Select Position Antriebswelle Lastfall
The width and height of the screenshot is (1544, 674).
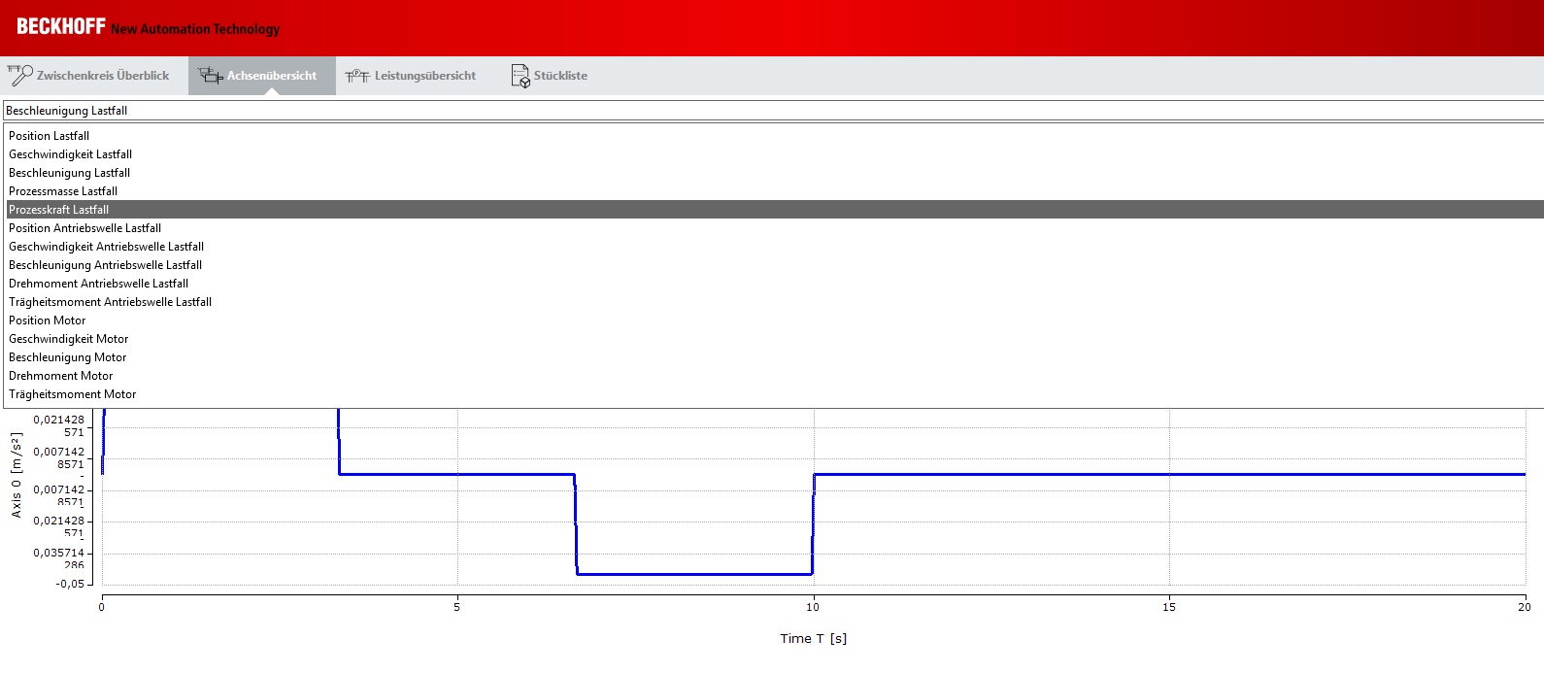click(775, 228)
